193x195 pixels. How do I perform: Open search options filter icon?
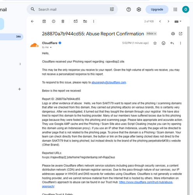[x=112, y=9]
